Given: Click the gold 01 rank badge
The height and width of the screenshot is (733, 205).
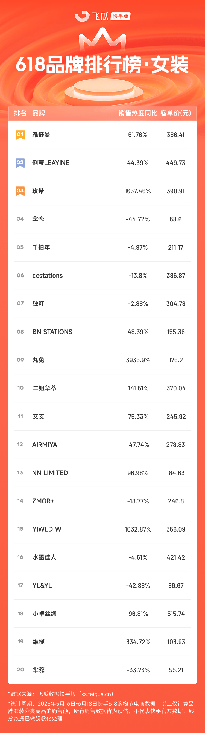Looking at the screenshot, I should pyautogui.click(x=20, y=135).
